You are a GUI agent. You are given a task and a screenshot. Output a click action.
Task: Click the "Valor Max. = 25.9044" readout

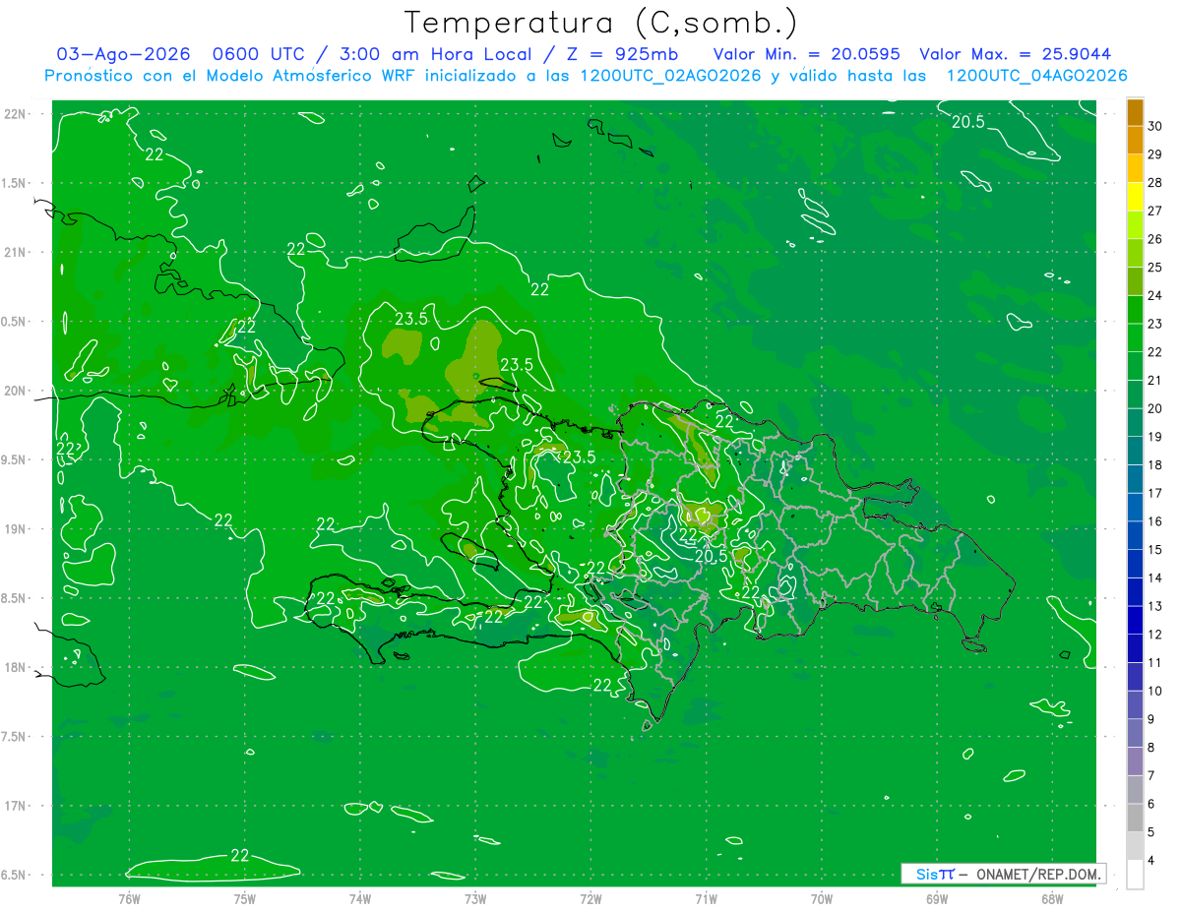[1015, 54]
